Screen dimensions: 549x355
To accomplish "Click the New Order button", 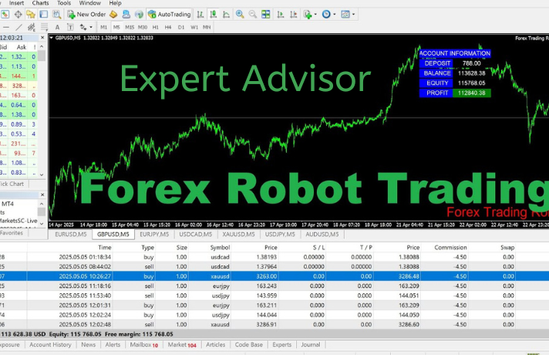I will pyautogui.click(x=86, y=15).
